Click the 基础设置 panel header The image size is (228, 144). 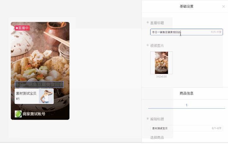click(x=186, y=6)
